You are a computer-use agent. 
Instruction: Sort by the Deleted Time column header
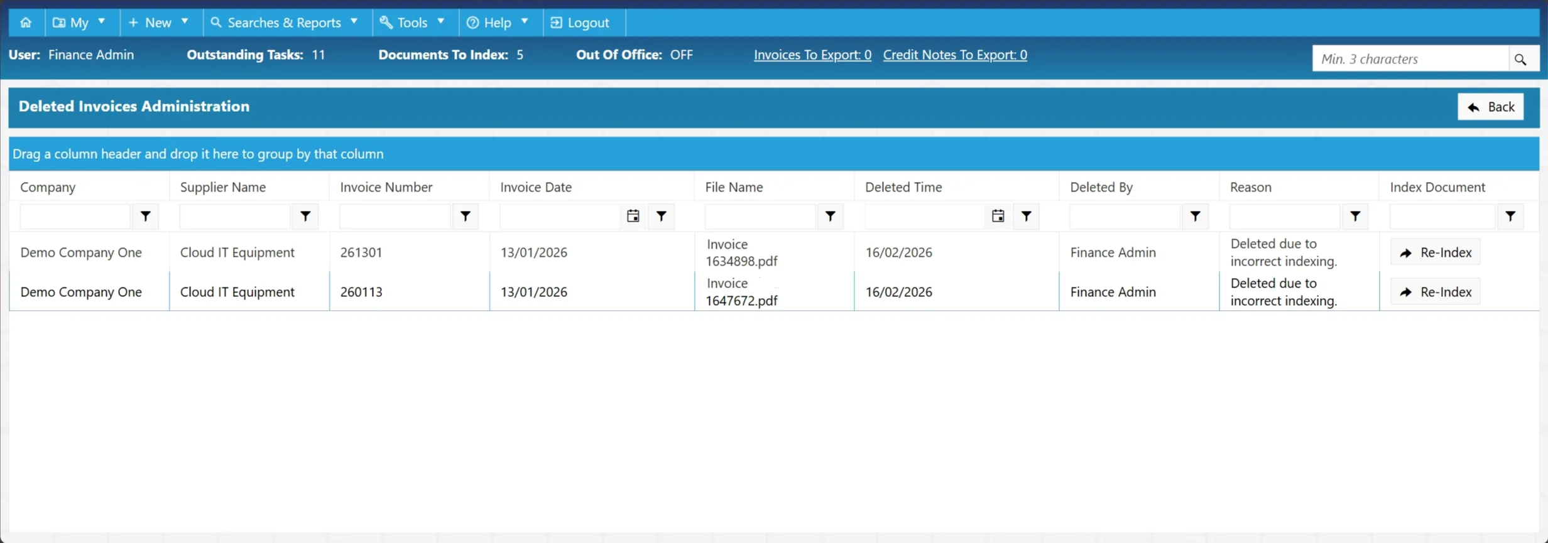[x=903, y=187]
